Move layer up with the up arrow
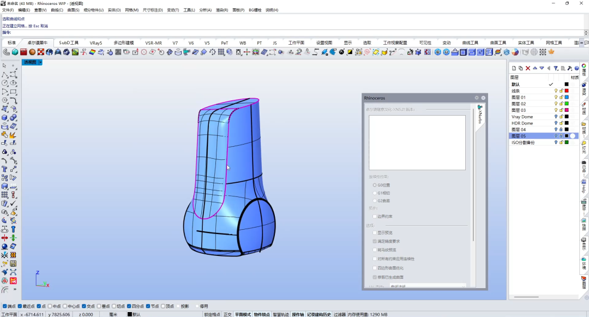The width and height of the screenshot is (589, 317). tap(535, 68)
